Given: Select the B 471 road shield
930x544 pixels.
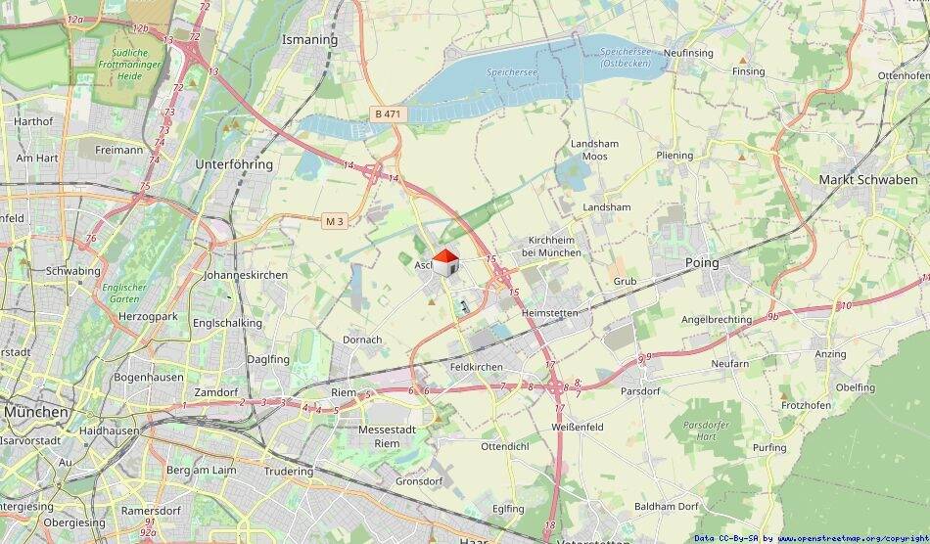Looking at the screenshot, I should click(x=388, y=114).
